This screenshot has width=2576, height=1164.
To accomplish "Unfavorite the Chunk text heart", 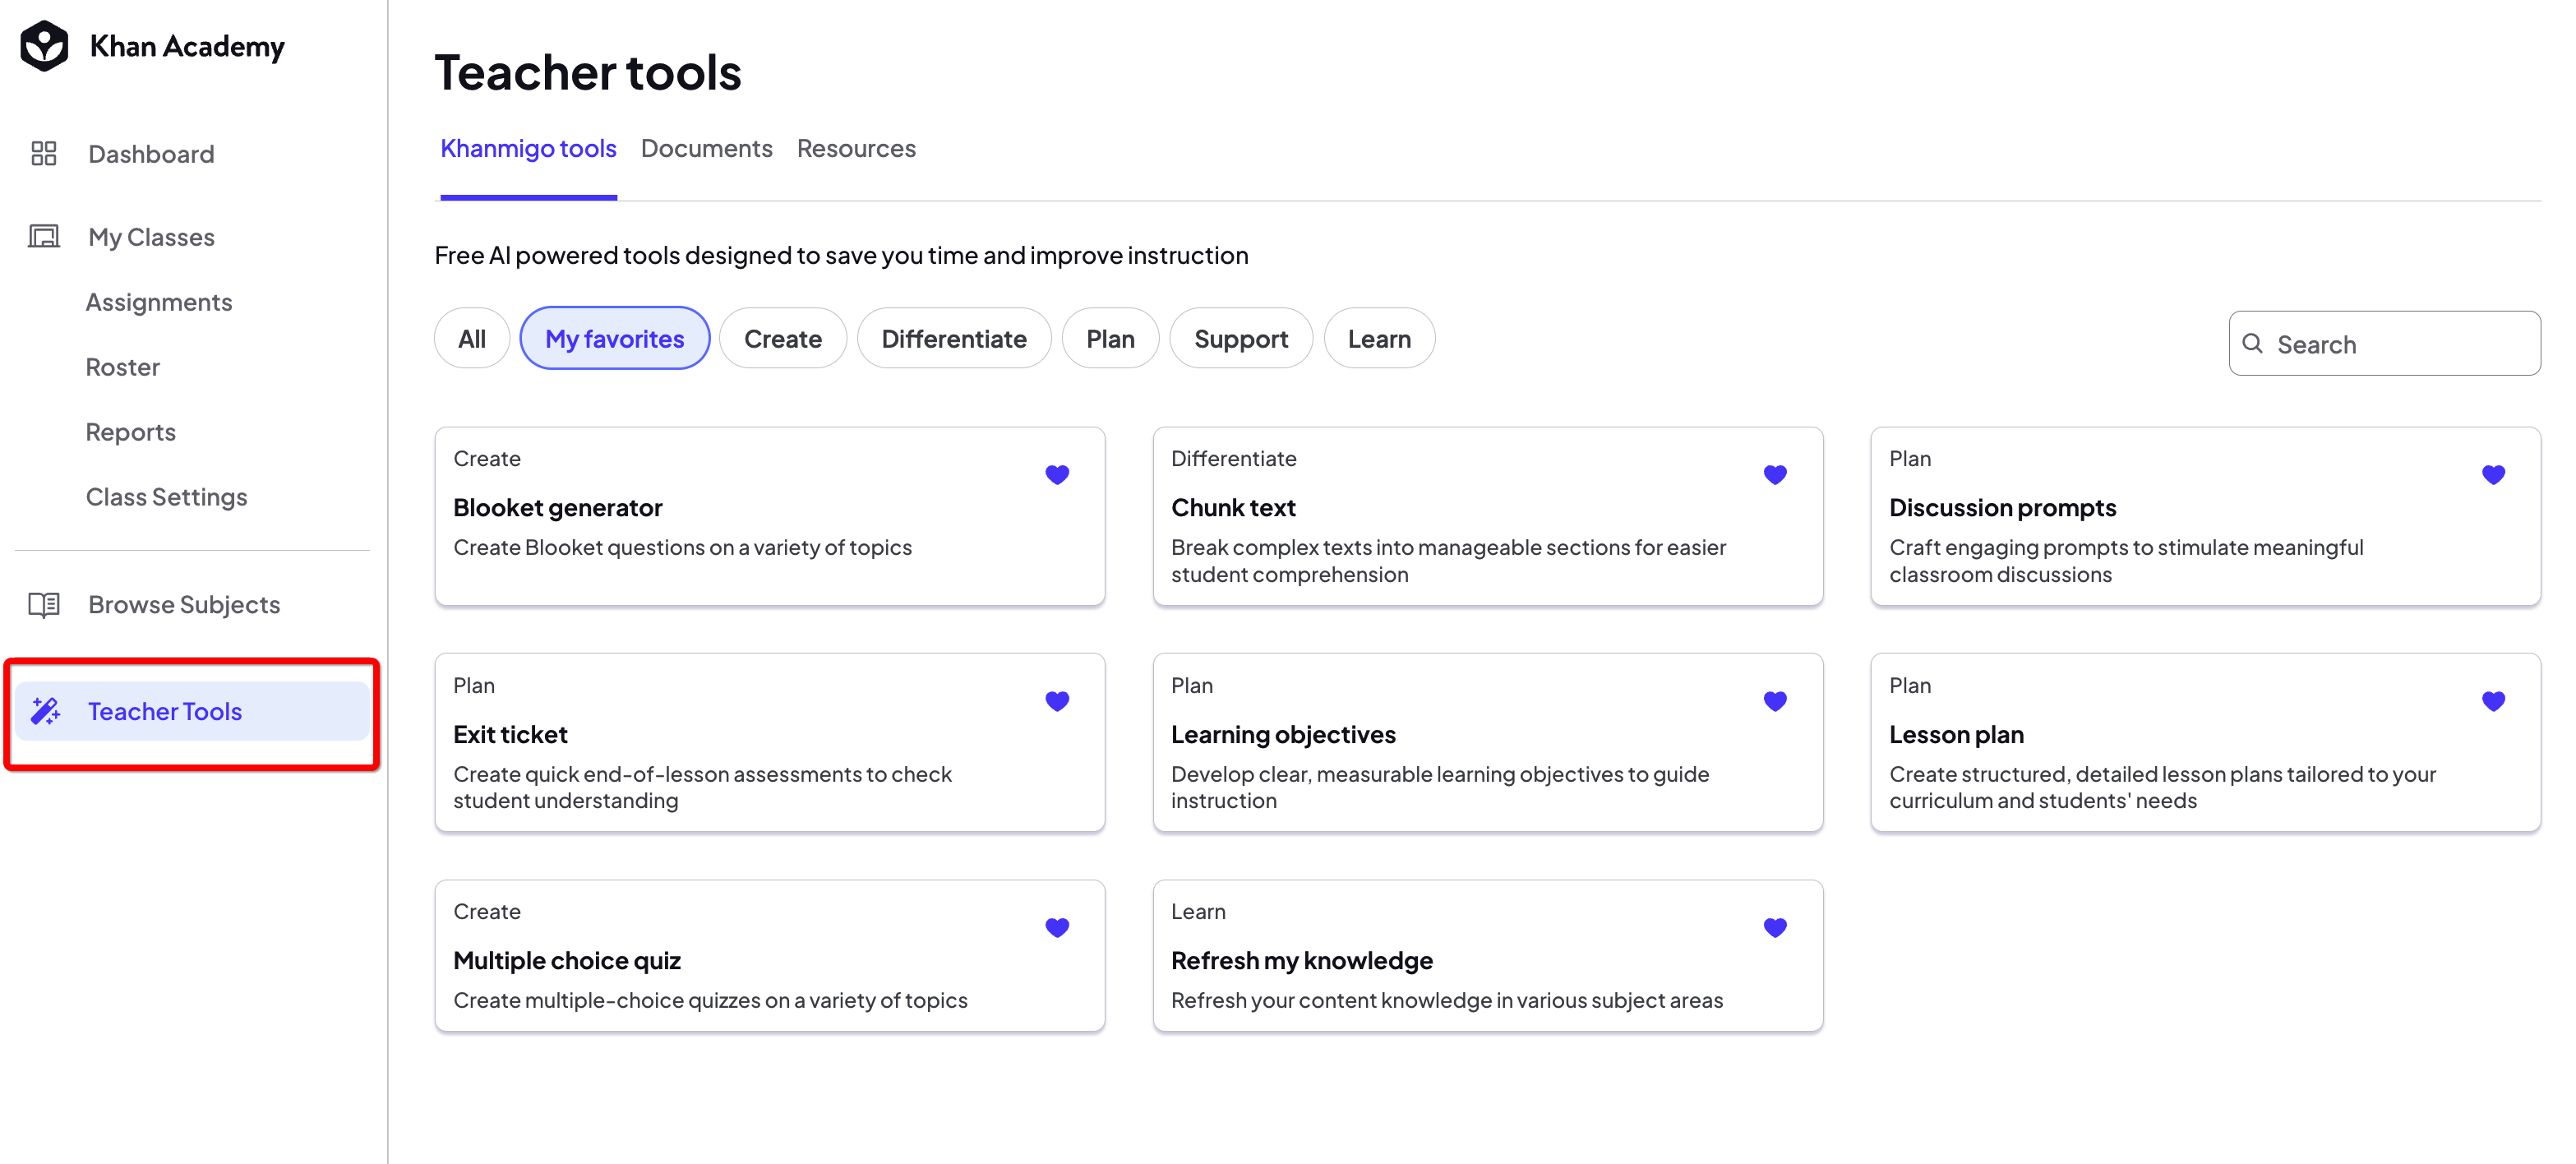I will pos(1775,475).
